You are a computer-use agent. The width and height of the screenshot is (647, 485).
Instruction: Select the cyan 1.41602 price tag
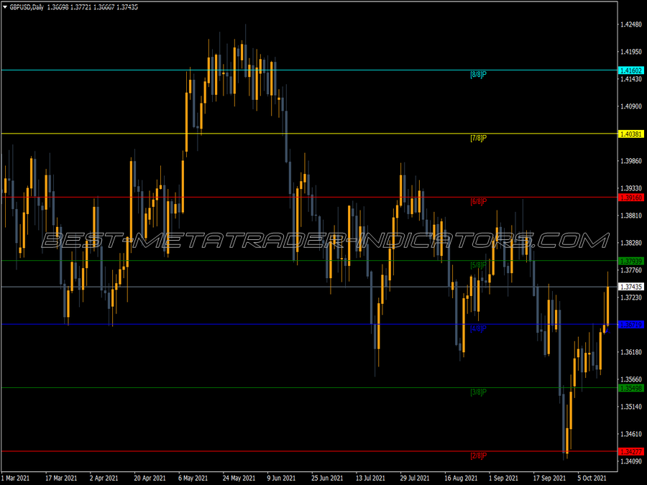631,70
